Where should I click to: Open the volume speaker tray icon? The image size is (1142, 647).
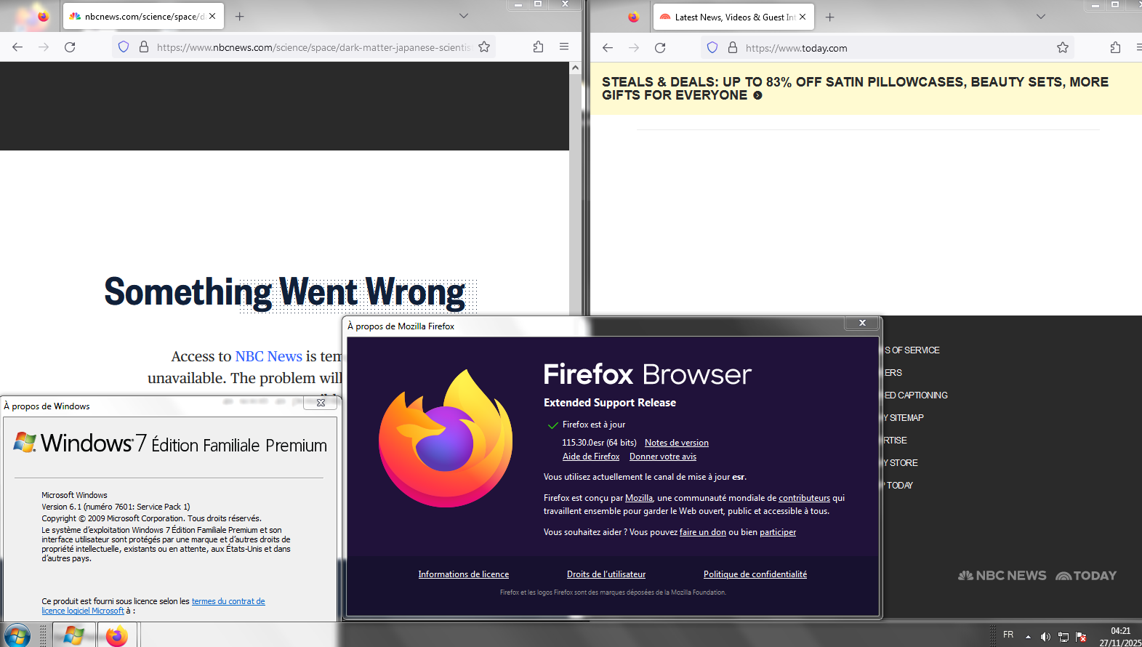[1045, 637]
